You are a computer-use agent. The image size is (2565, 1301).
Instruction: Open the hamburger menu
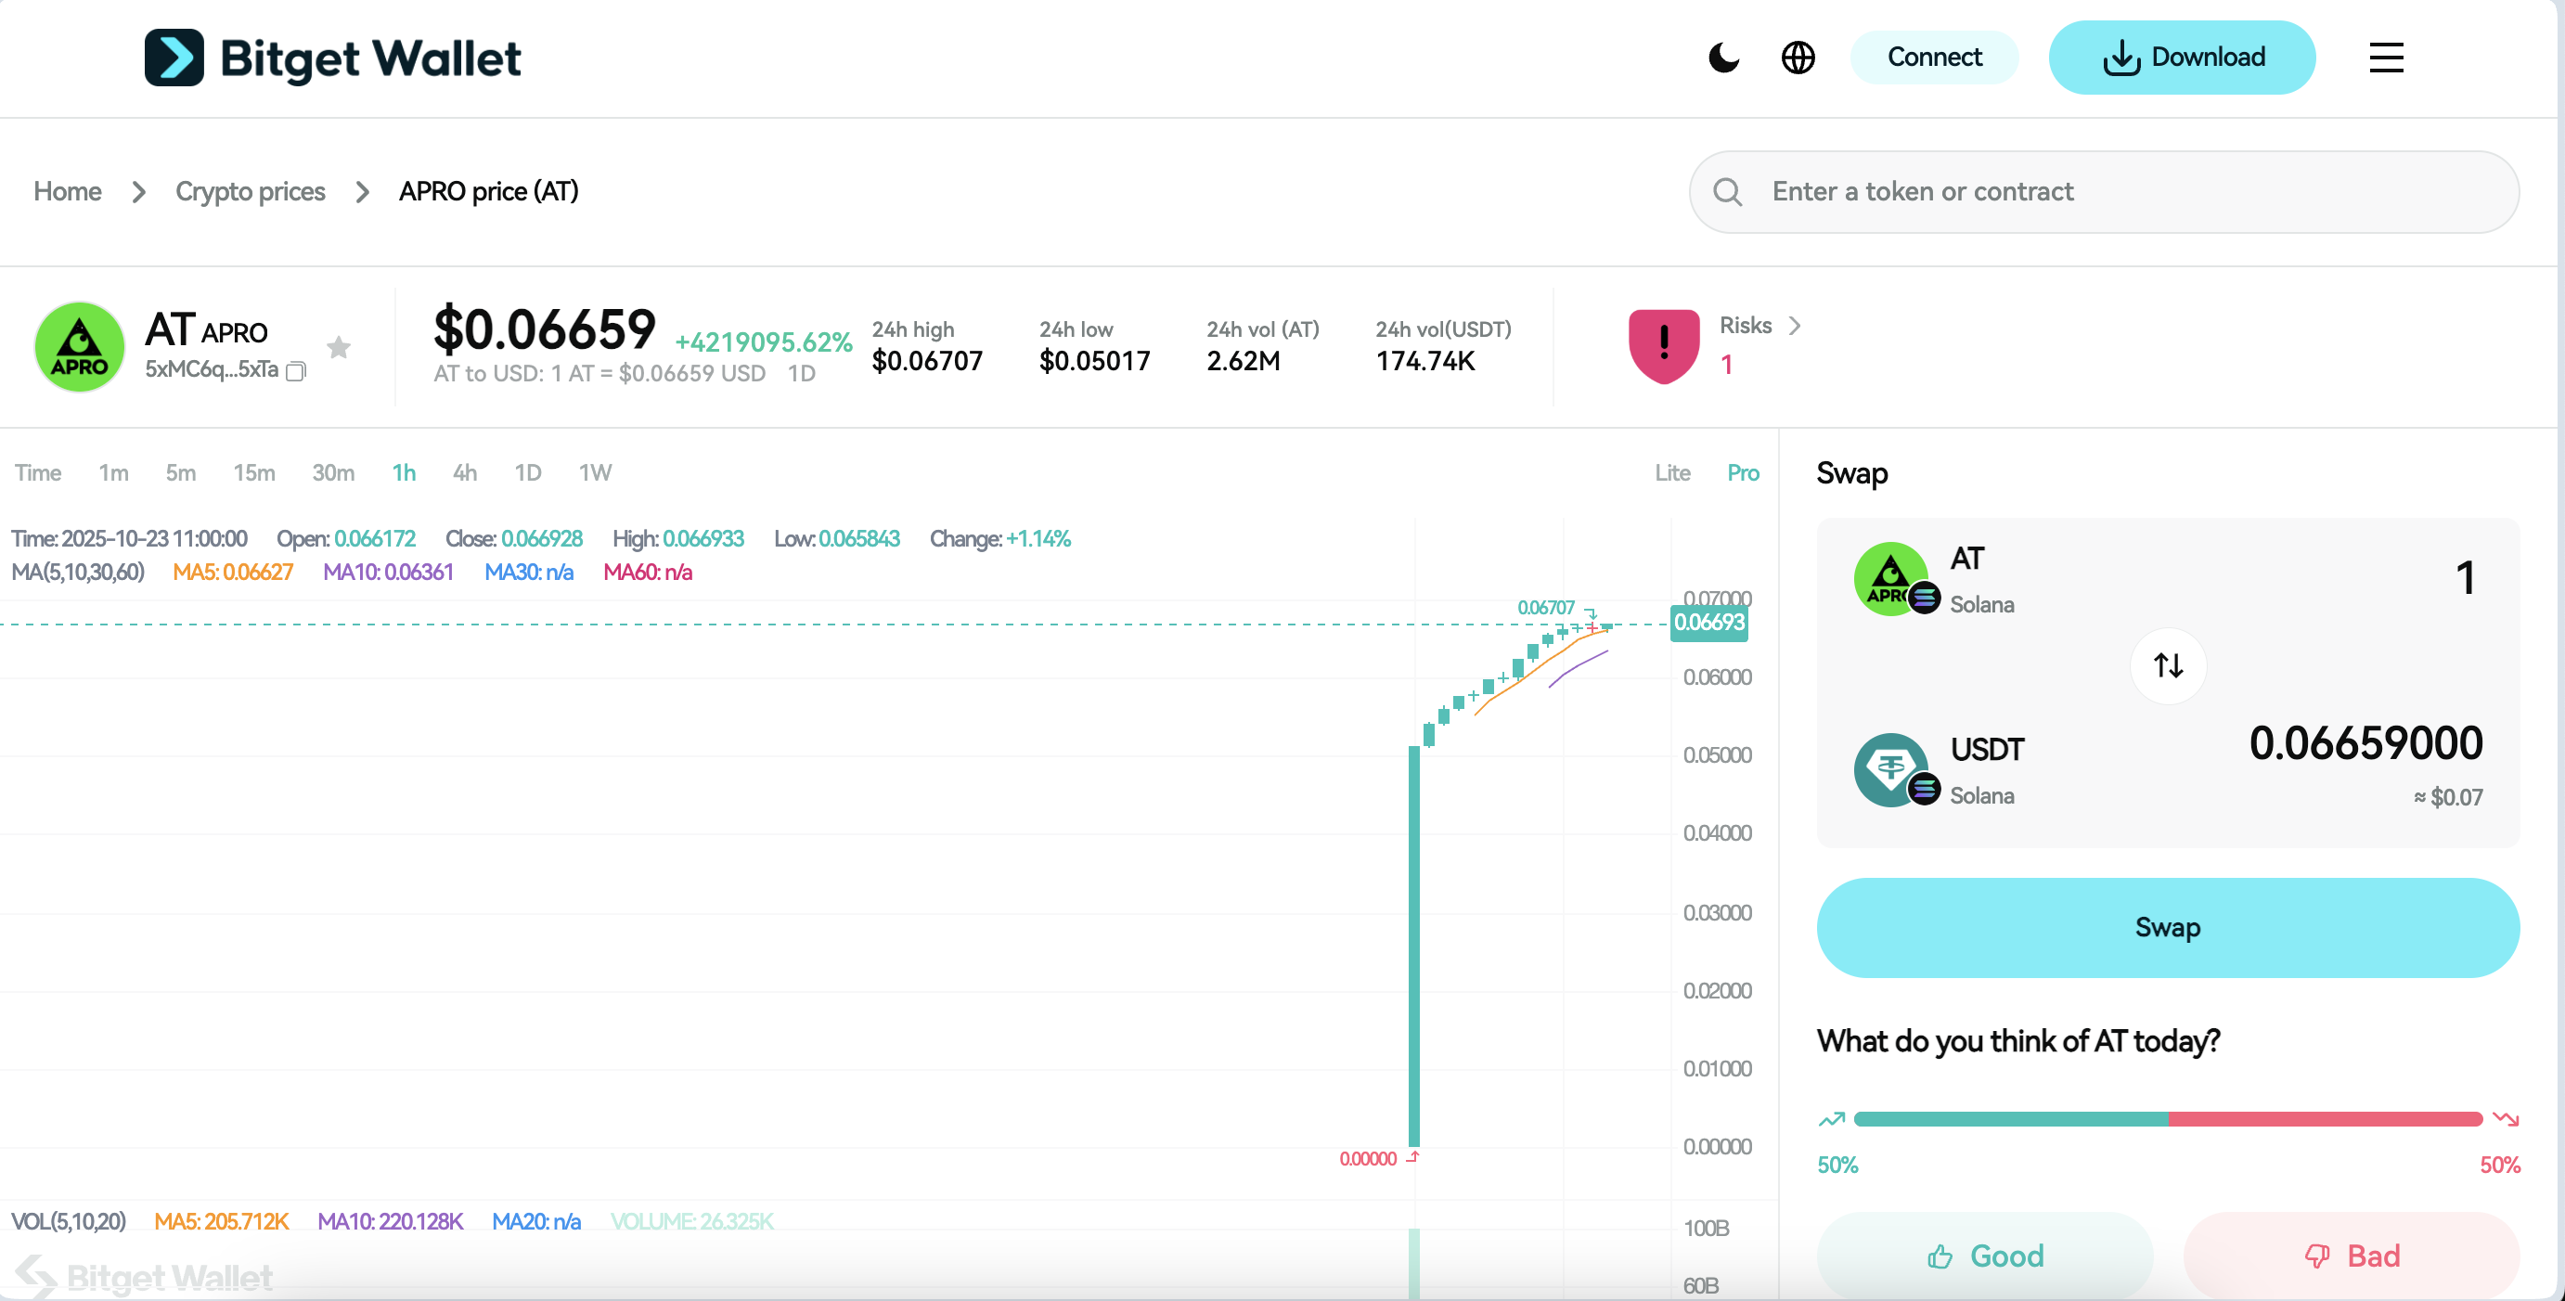click(2386, 58)
